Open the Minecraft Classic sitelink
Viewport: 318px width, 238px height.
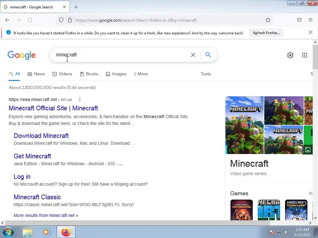(x=37, y=197)
